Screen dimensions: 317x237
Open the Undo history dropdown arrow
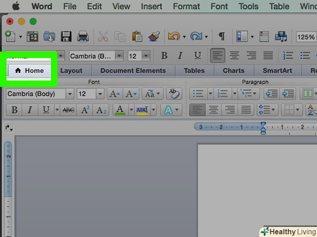pos(184,37)
